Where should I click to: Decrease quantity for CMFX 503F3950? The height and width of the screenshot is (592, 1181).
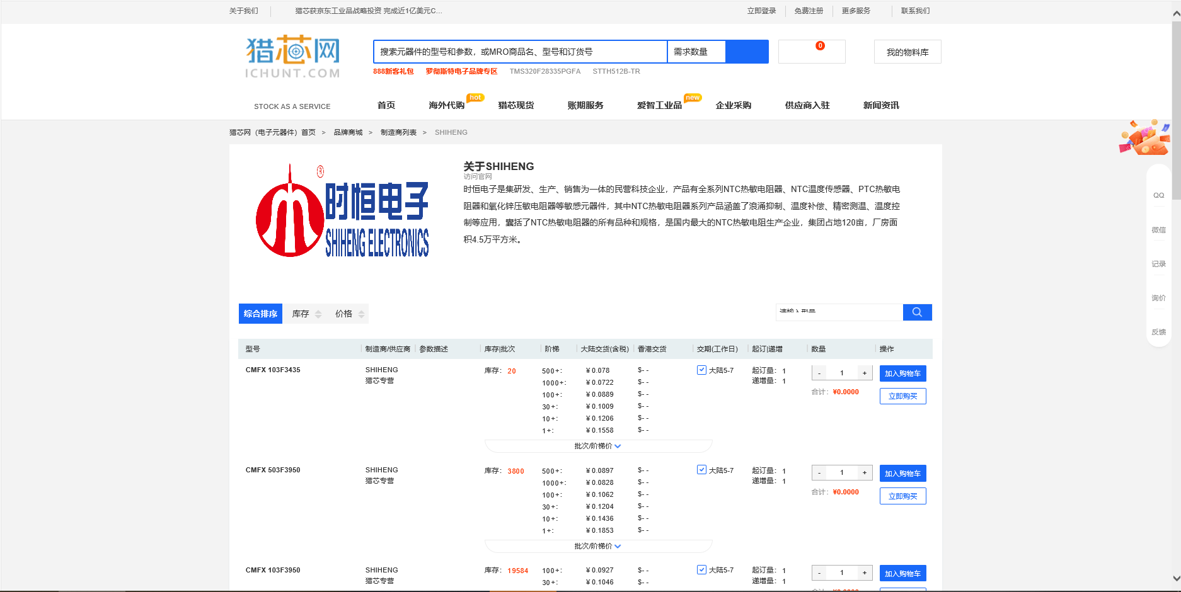pyautogui.click(x=819, y=472)
